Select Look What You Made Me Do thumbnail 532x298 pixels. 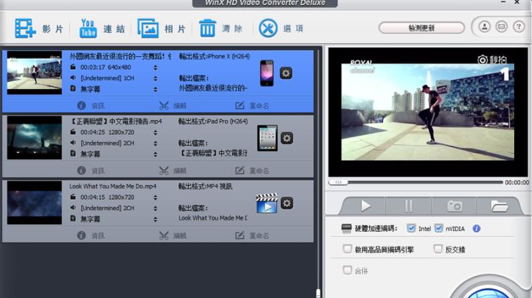point(35,202)
